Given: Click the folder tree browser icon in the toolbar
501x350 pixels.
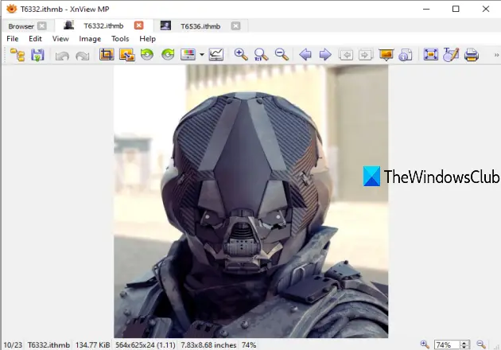Looking at the screenshot, I should (x=17, y=55).
